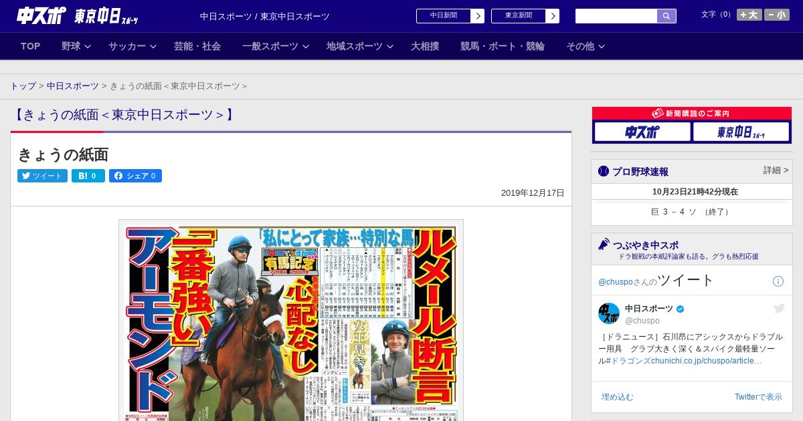The width and height of the screenshot is (803, 421).
Task: Open the 中日新聞 link button
Action: (x=443, y=15)
